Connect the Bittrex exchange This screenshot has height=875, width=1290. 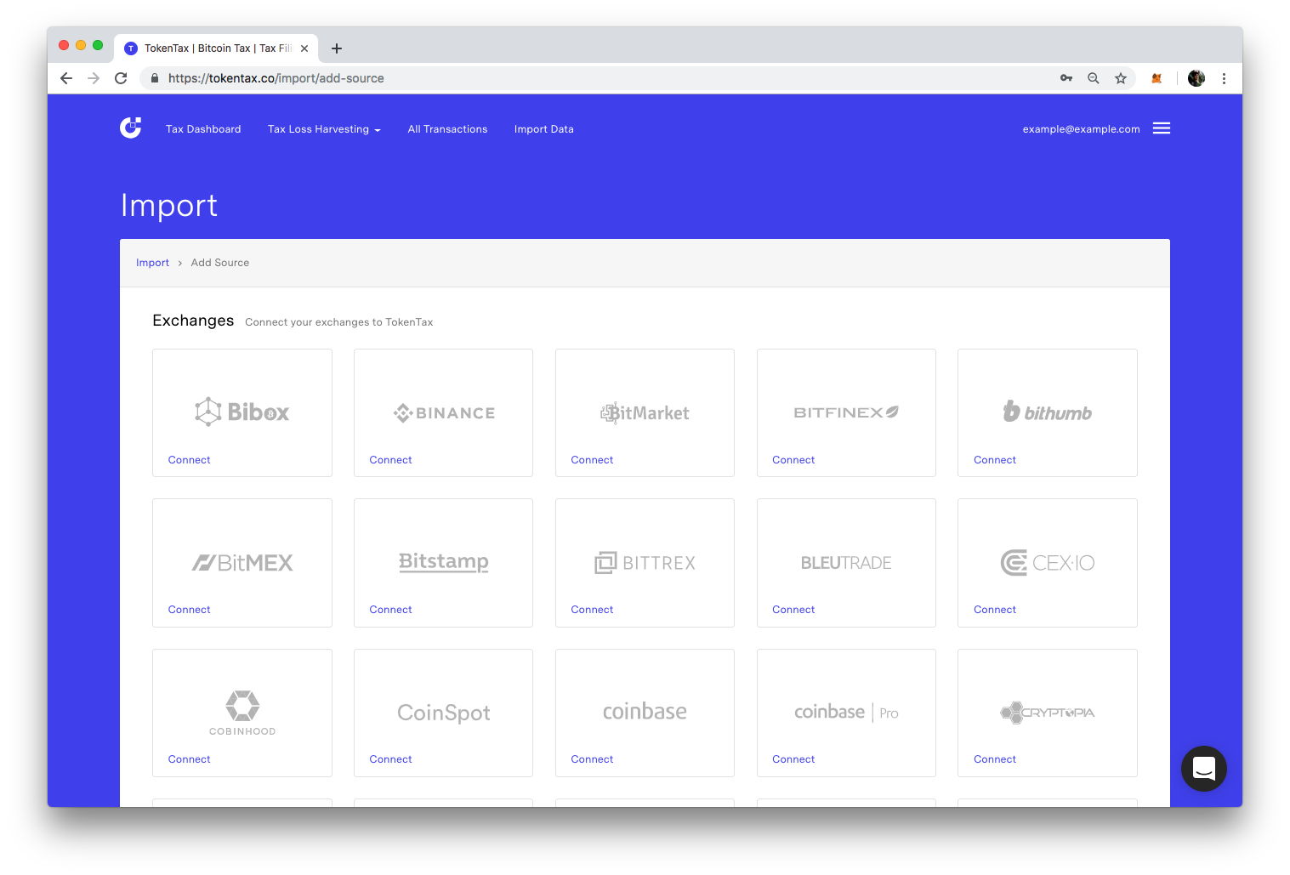click(x=592, y=610)
